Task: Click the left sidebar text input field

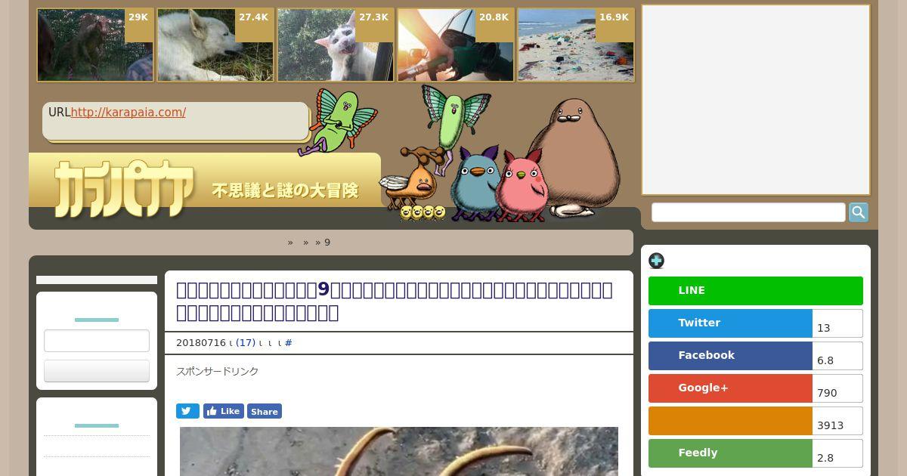Action: pyautogui.click(x=97, y=341)
